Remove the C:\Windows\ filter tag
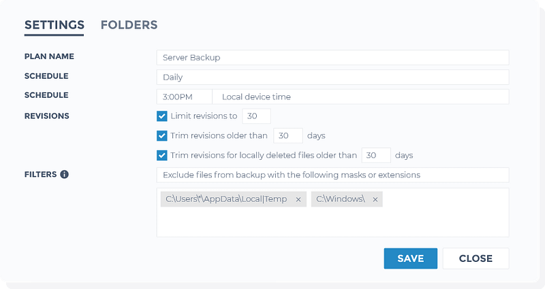This screenshot has height=289, width=545. pyautogui.click(x=375, y=199)
